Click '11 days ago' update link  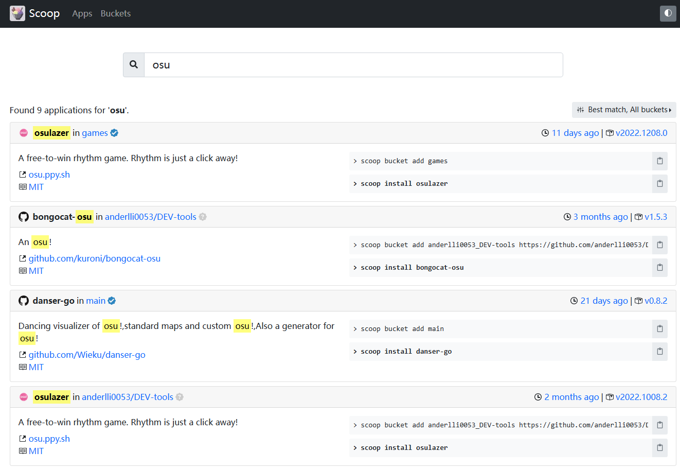tap(575, 133)
